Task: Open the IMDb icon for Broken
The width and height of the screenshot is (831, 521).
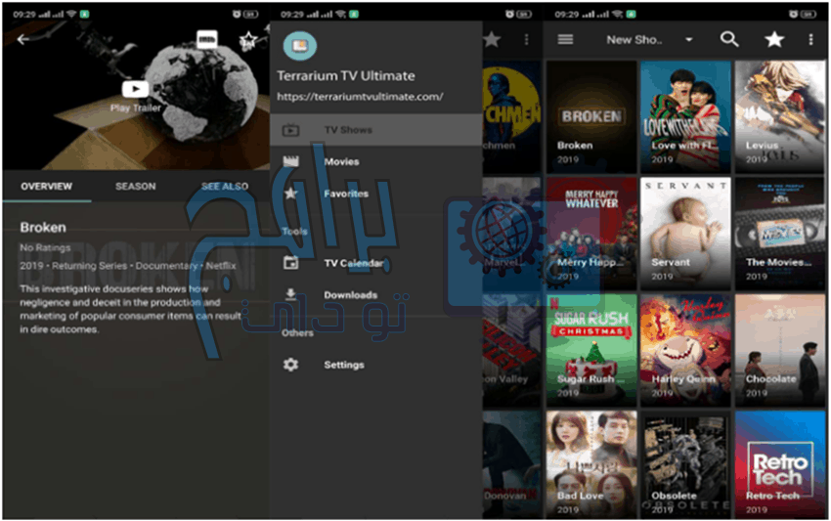Action: 206,40
